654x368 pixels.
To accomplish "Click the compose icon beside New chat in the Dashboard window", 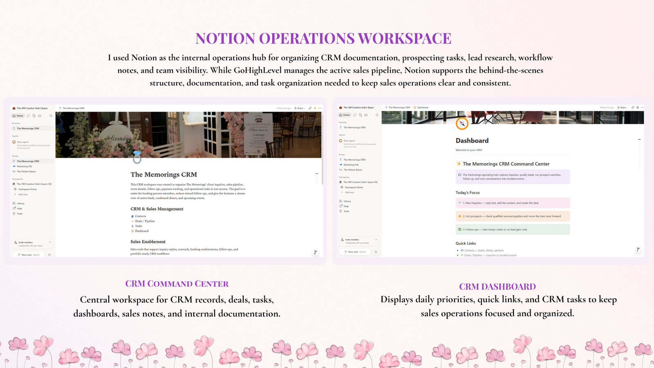I will click(376, 252).
